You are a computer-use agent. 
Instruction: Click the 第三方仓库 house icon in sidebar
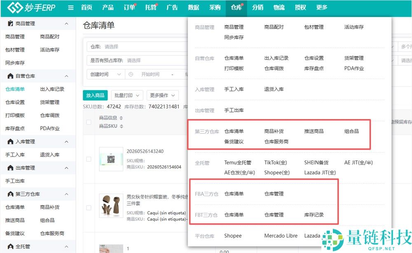(x=10, y=194)
